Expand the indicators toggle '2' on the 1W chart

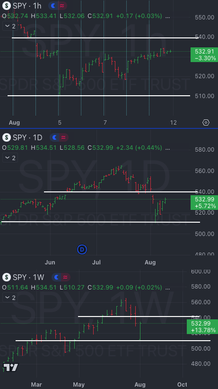click(x=10, y=298)
